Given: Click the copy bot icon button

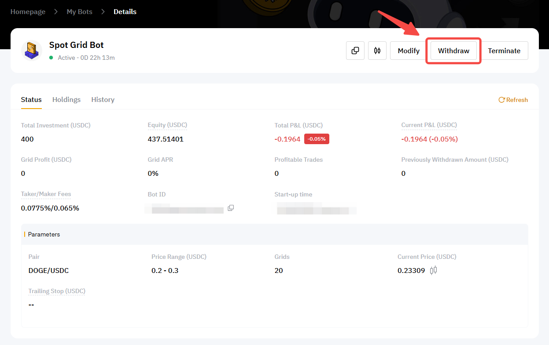Looking at the screenshot, I should (x=355, y=51).
